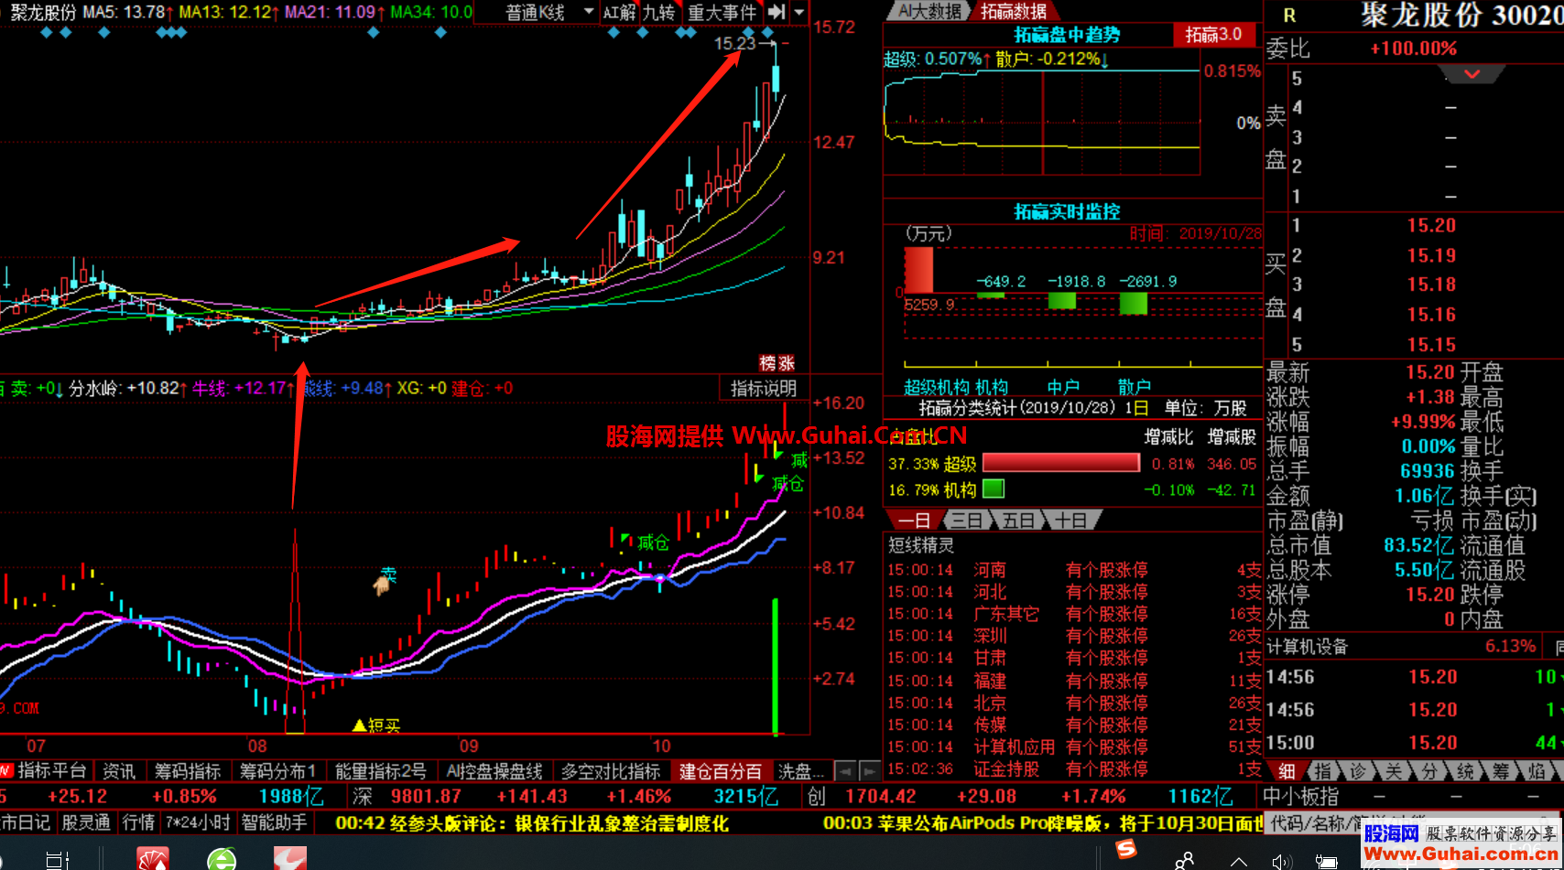The image size is (1564, 870).
Task: Open the 指标说明 indicator description
Action: tap(764, 389)
